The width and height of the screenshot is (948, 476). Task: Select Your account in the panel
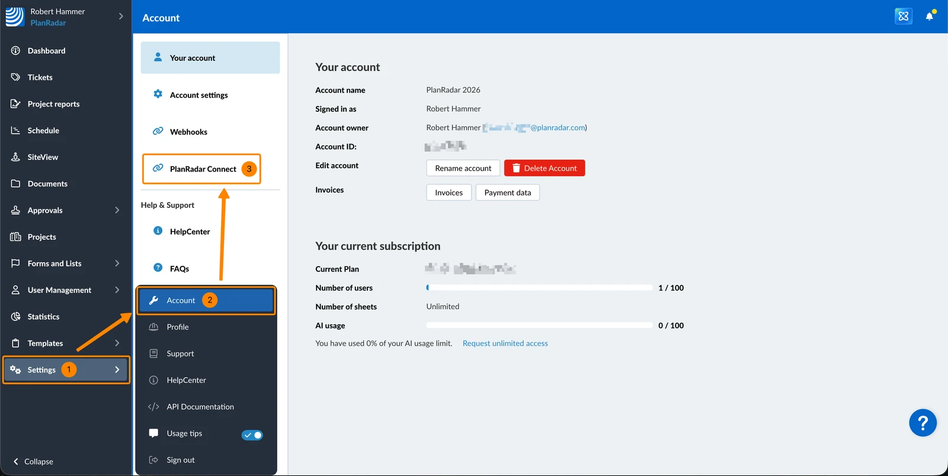[210, 57]
